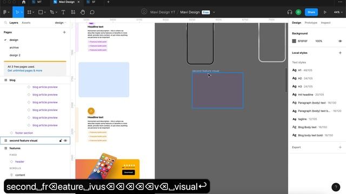Open audio conversation headphones icon
Viewport: 346px width, 194px height.
(290, 12)
